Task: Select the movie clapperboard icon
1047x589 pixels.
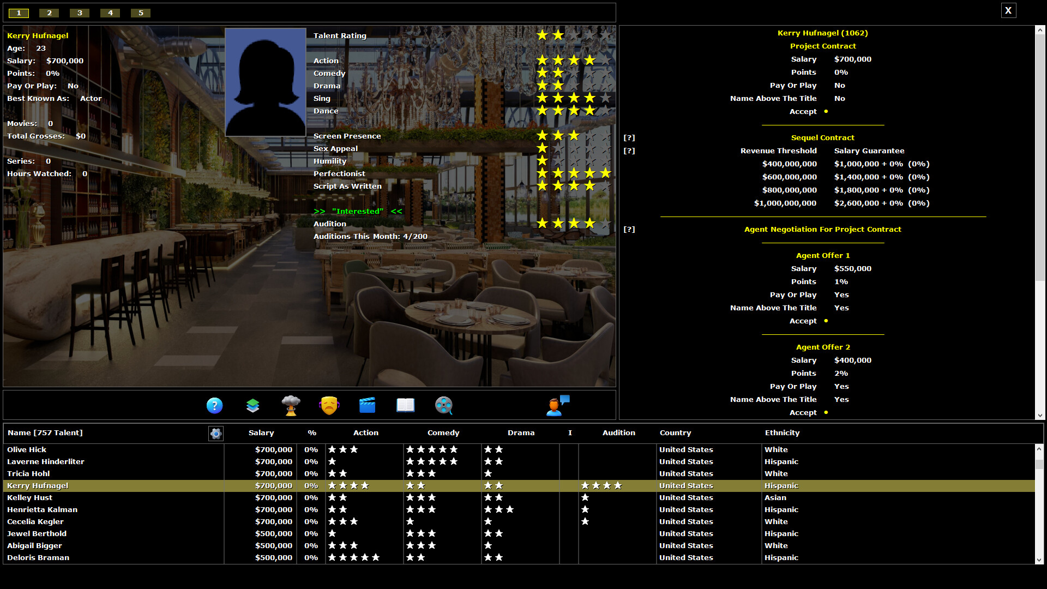Action: (x=367, y=405)
